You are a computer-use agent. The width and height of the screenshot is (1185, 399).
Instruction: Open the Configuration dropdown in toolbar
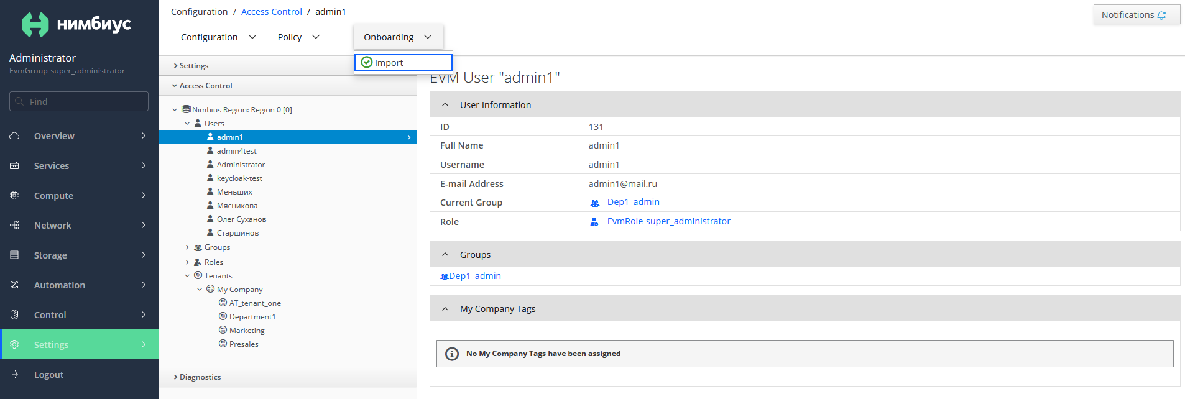click(218, 37)
